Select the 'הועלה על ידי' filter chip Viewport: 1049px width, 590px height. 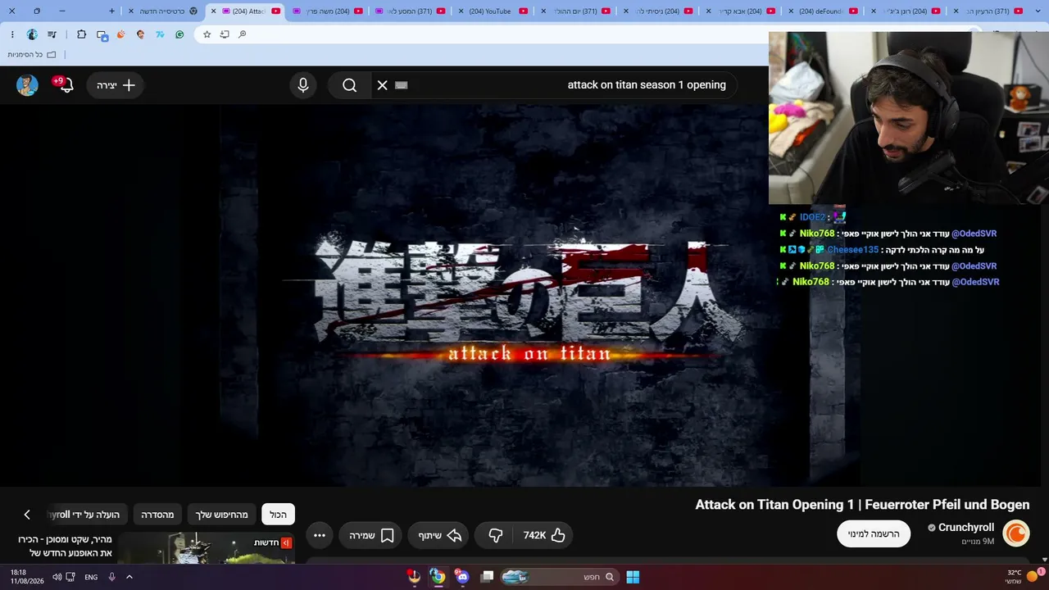point(86,515)
